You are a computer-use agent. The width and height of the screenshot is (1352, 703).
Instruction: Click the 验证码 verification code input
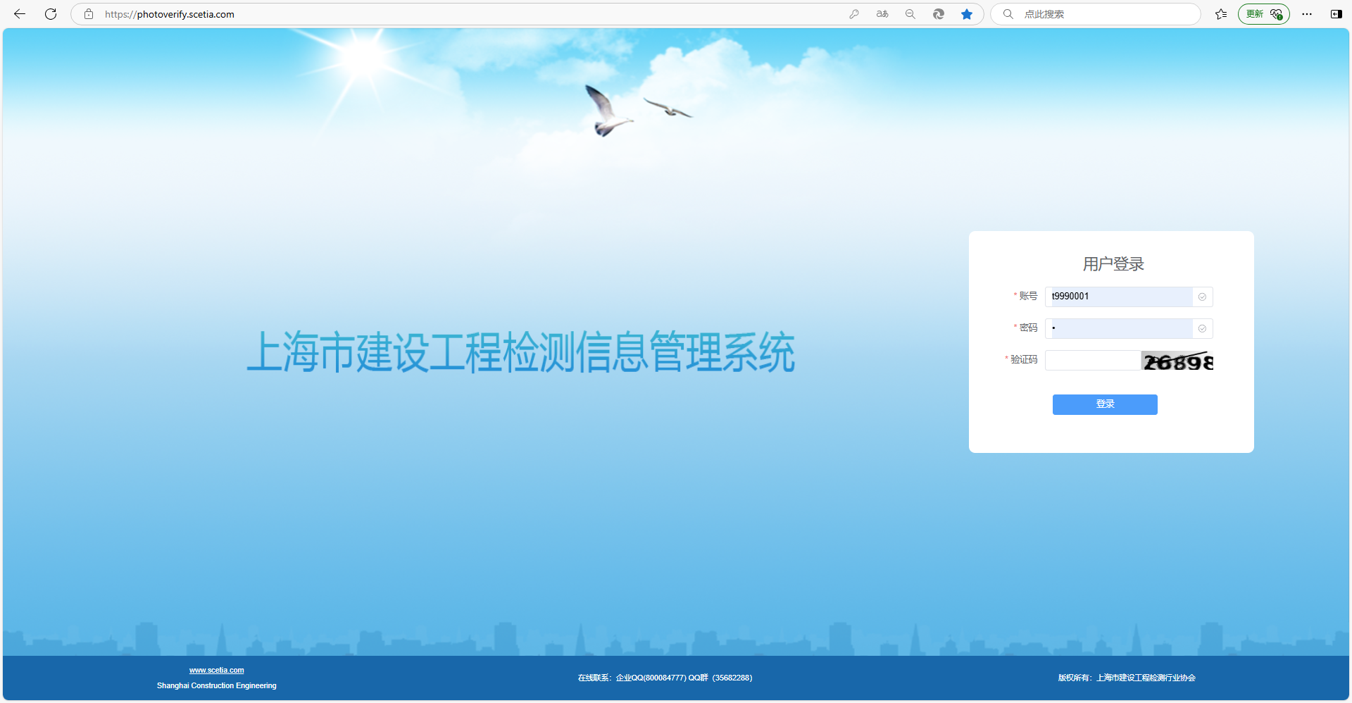[1092, 361]
